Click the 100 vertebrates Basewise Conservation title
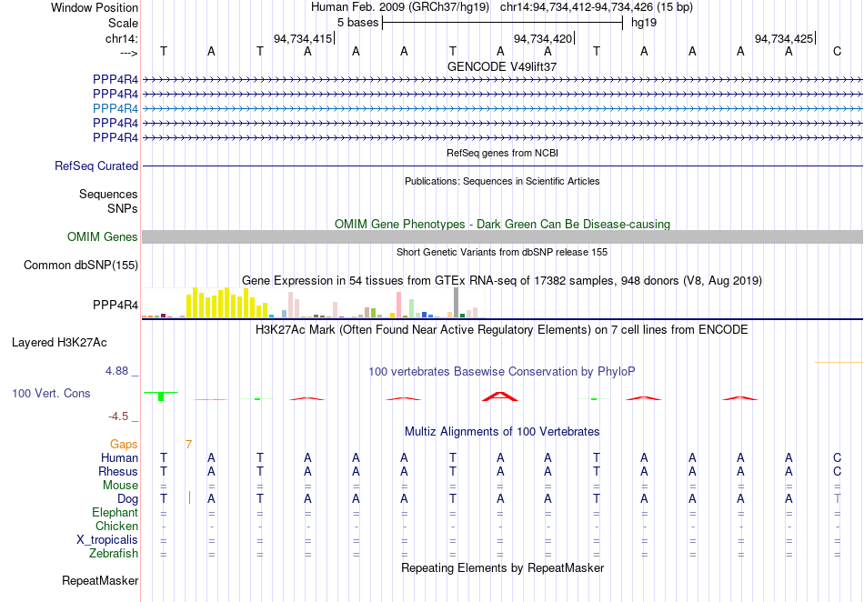 click(502, 372)
